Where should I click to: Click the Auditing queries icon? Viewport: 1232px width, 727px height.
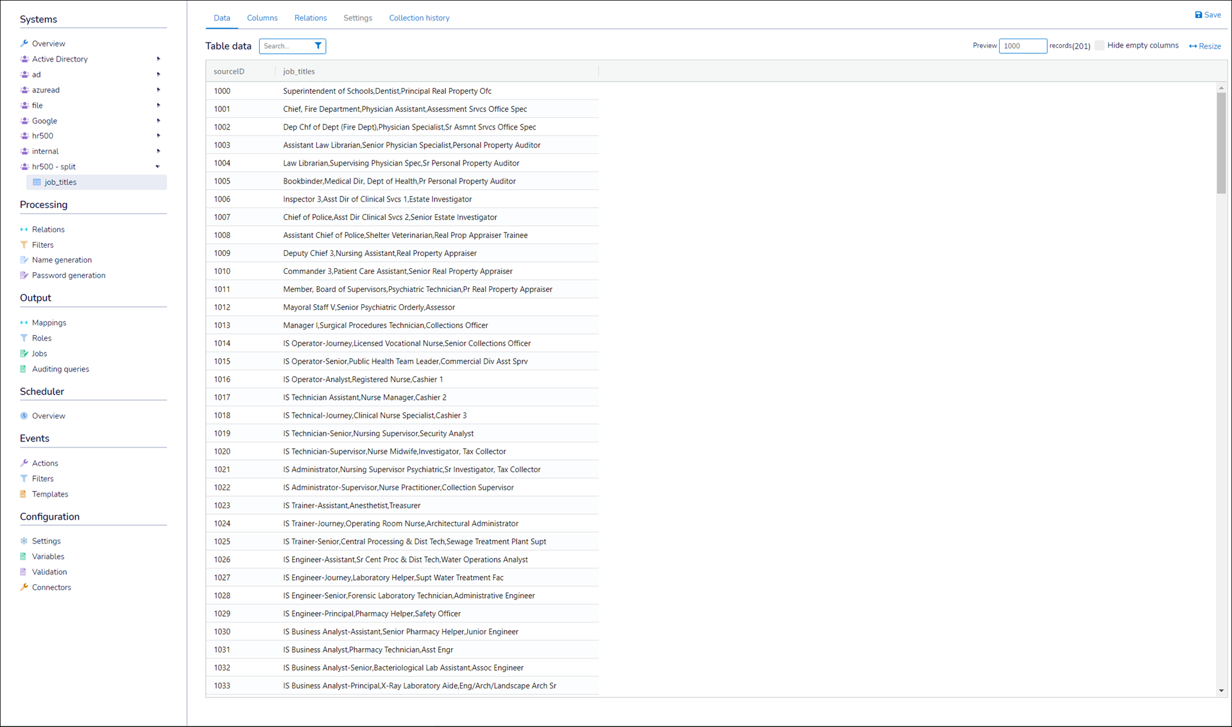click(x=24, y=369)
